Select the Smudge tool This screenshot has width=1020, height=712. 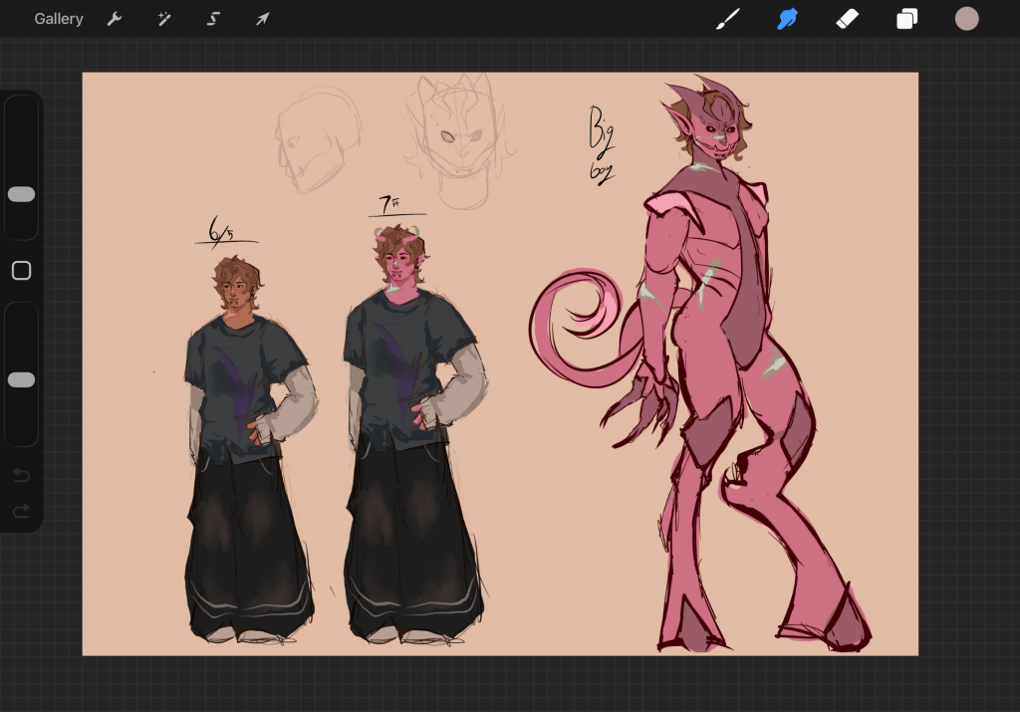[788, 19]
